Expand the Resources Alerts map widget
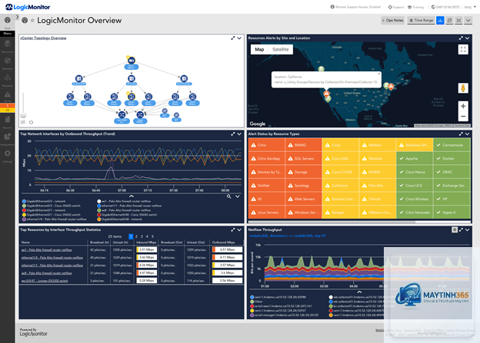480x343 pixels. (461, 38)
